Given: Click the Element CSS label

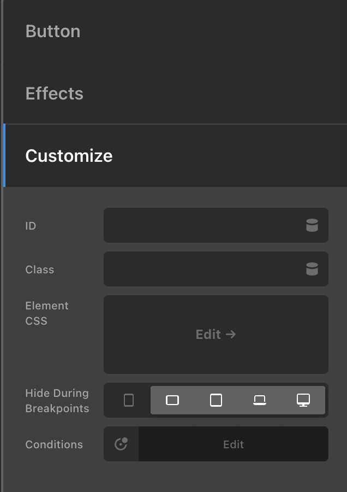Looking at the screenshot, I should click(x=47, y=313).
